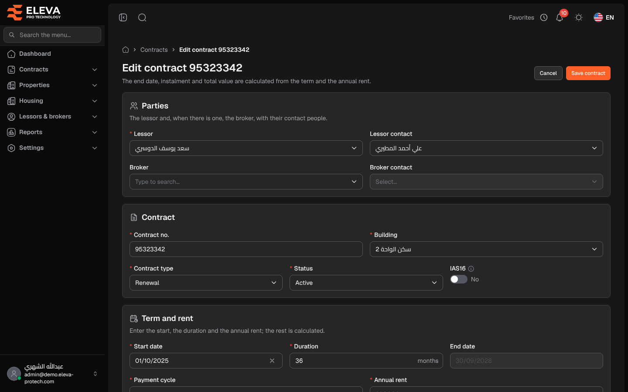Click the Dashboard home icon in sidebar
The image size is (628, 392).
point(11,54)
